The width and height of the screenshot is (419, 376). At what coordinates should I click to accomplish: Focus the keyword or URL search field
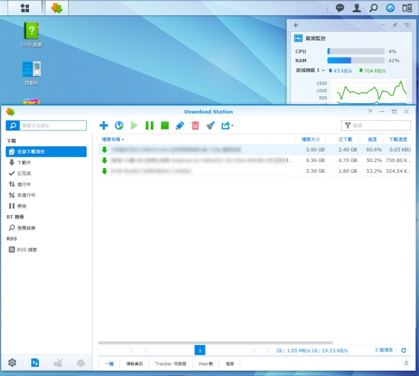click(53, 125)
